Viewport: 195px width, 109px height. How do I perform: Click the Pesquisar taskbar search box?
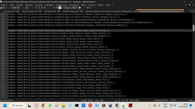pos(17,105)
